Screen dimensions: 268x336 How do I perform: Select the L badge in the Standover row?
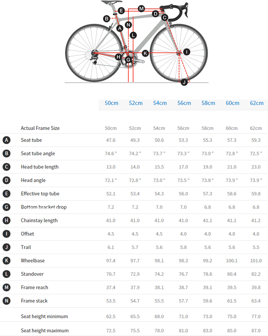[6, 274]
